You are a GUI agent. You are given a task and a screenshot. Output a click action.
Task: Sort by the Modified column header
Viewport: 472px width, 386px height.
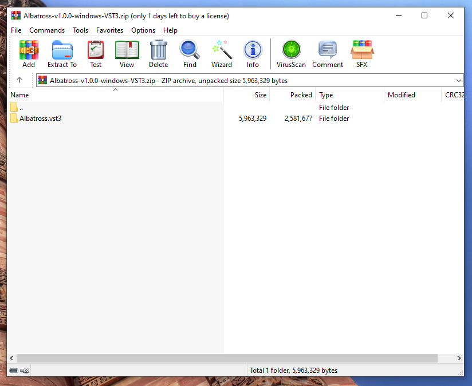click(x=412, y=95)
